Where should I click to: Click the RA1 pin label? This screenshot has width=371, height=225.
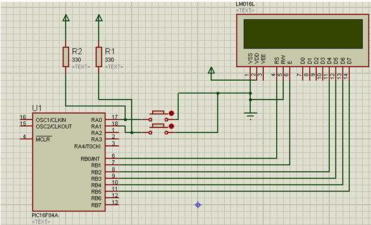pos(97,127)
